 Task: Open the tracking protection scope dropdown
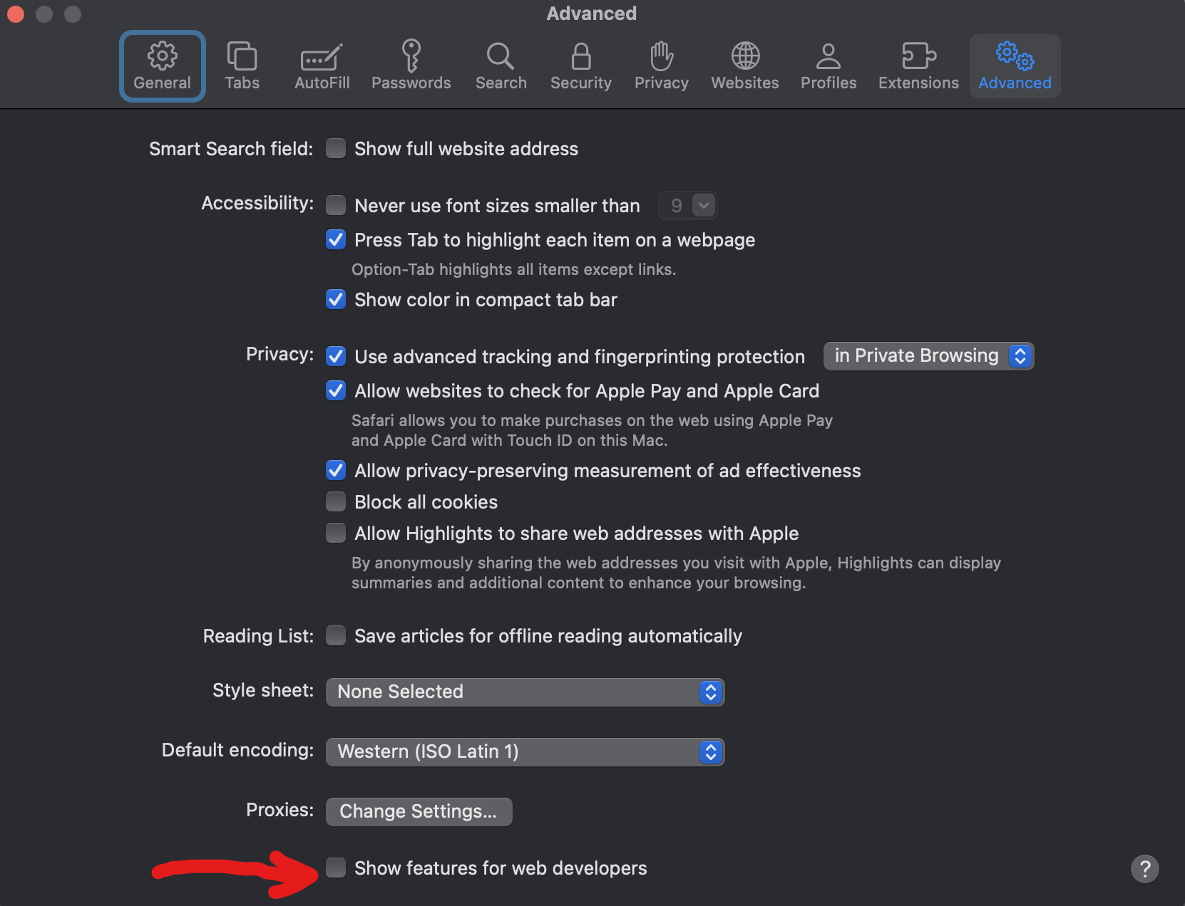click(928, 355)
